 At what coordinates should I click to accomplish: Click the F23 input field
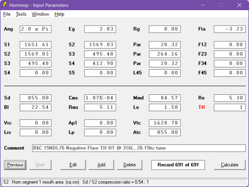230,54
